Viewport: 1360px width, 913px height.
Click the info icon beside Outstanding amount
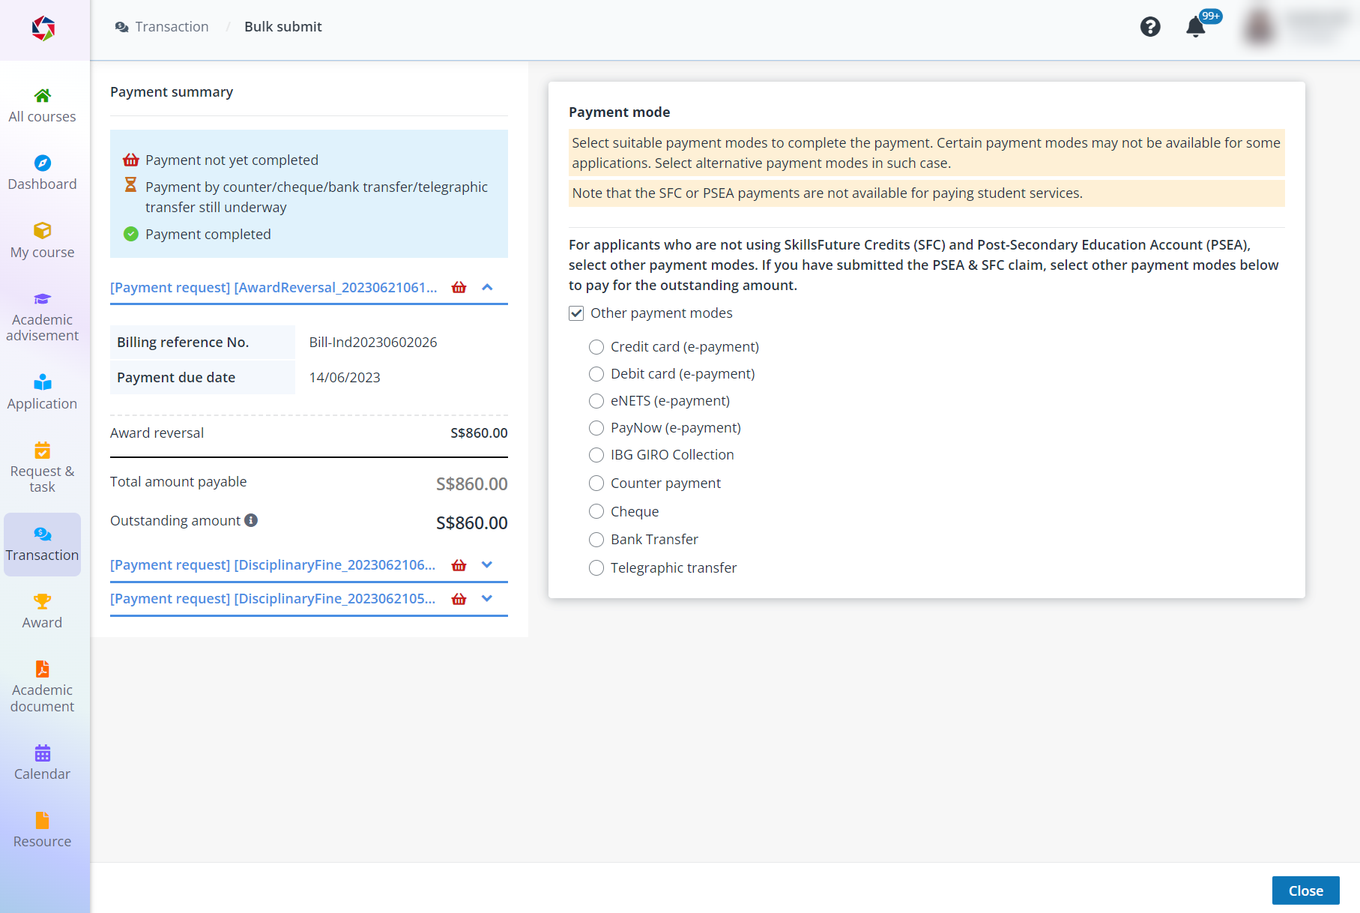click(251, 520)
